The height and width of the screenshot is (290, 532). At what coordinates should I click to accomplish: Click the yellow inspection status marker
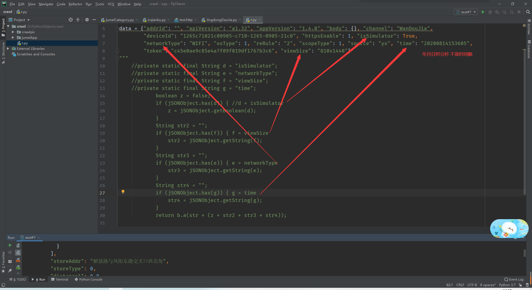(524, 25)
